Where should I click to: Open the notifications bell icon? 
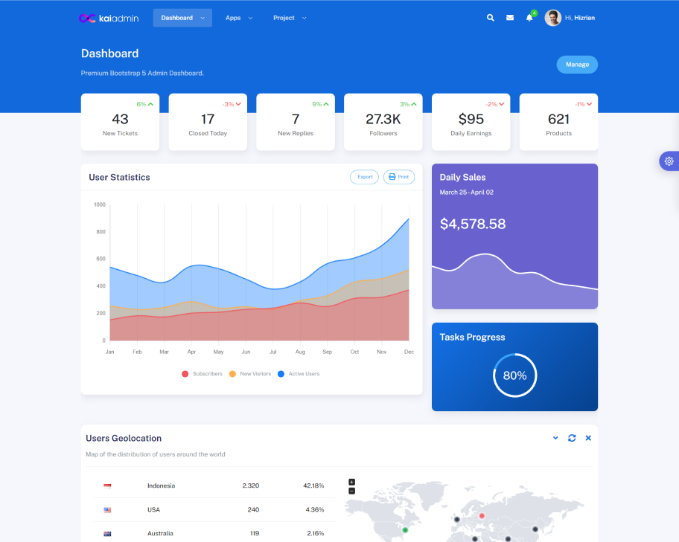coord(529,18)
